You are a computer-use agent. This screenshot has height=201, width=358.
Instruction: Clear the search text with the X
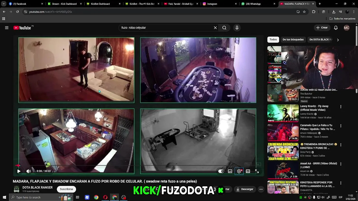coord(215,28)
